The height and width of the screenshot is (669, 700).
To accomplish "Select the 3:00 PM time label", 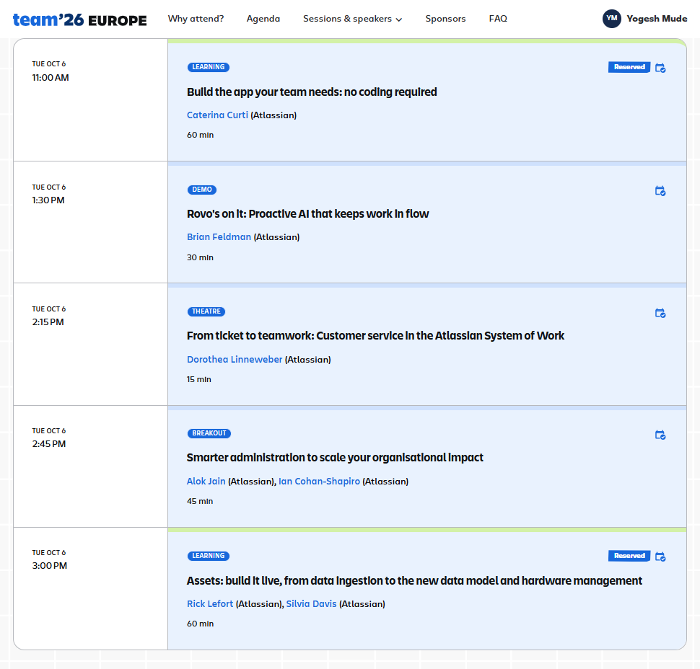I will click(x=50, y=565).
